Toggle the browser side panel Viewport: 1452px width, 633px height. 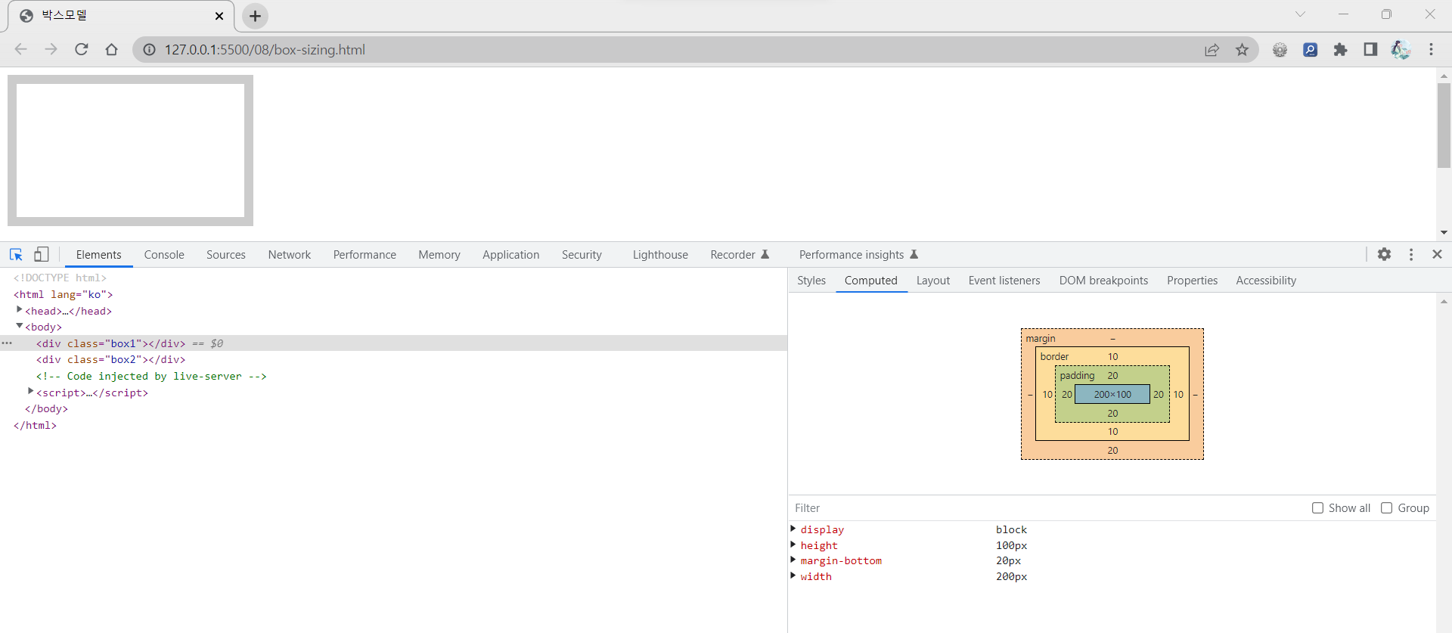tap(1370, 49)
